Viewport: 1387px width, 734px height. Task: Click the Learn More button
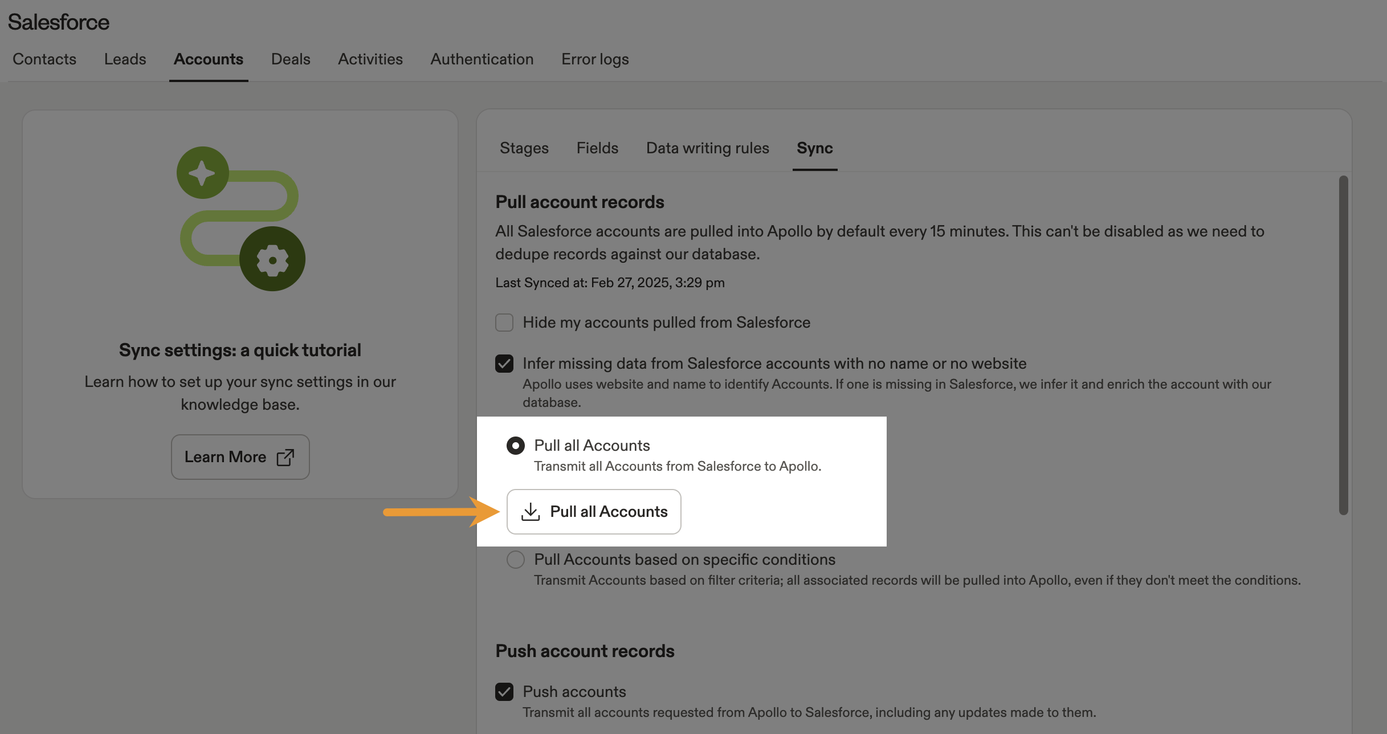coord(240,457)
